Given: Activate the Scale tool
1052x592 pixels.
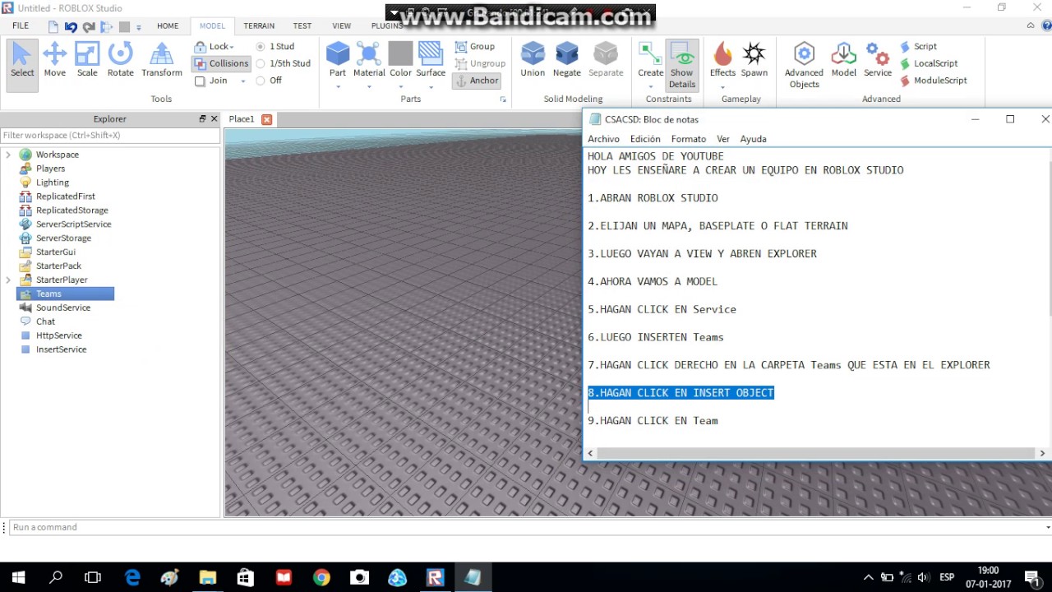Looking at the screenshot, I should [x=87, y=60].
